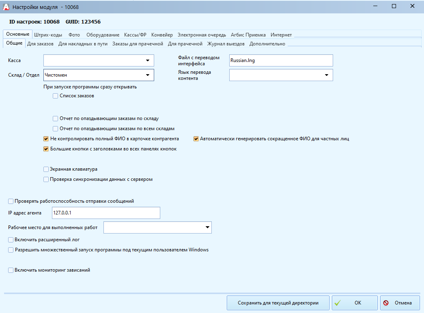Screen dimensions: 424x313
Task: Go to the Журнал выездов sub-tab
Action: tap(226, 44)
